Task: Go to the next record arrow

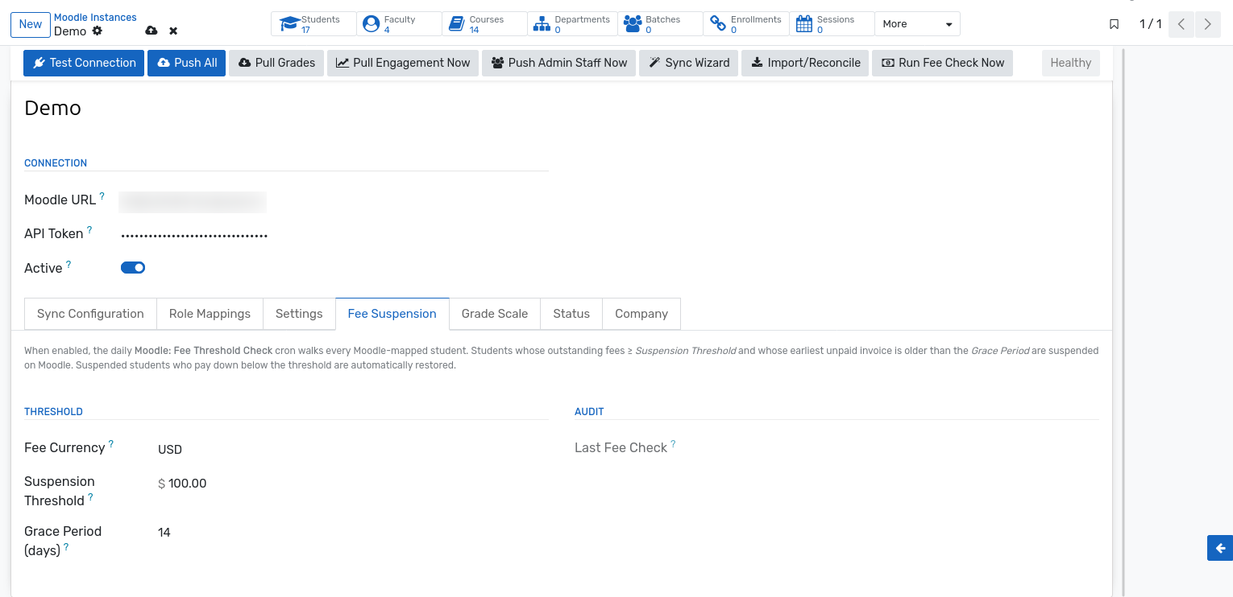Action: pos(1207,24)
